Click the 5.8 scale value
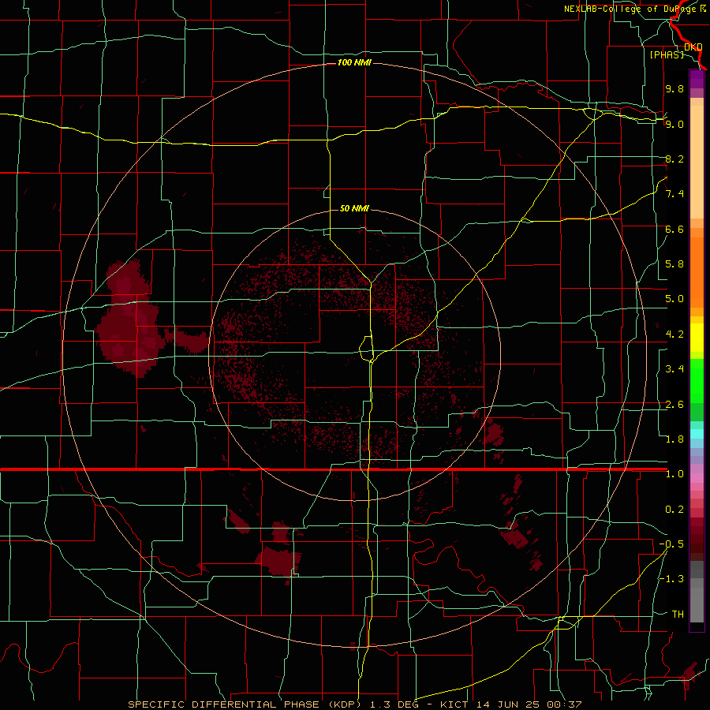Image resolution: width=710 pixels, height=710 pixels. point(674,264)
